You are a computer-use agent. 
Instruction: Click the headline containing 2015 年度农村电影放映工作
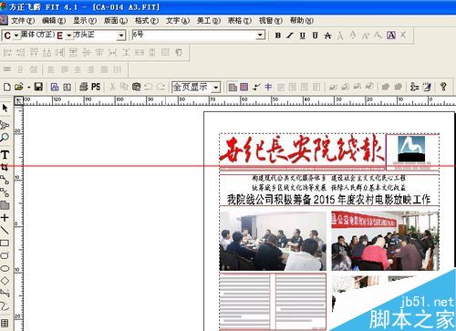329,200
